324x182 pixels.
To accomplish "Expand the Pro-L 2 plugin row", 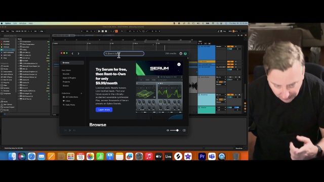I will [x=18, y=85].
